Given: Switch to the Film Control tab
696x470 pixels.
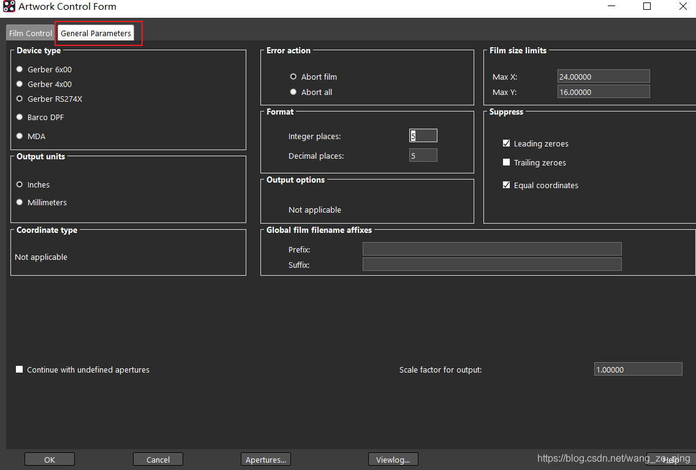Looking at the screenshot, I should (30, 33).
